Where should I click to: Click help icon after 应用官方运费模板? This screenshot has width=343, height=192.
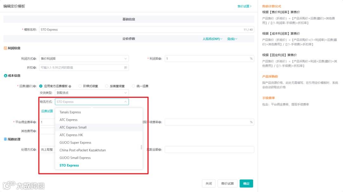[x=70, y=86]
